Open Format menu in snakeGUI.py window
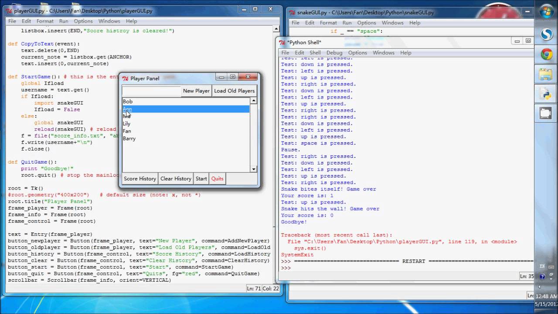This screenshot has height=314, width=558. point(328,23)
